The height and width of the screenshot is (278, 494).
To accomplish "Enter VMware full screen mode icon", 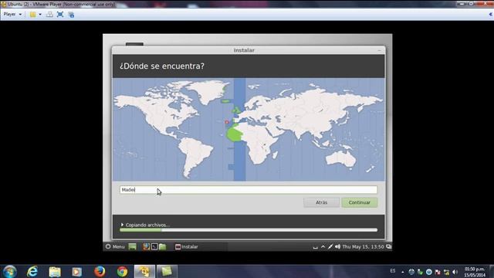I will (60, 15).
